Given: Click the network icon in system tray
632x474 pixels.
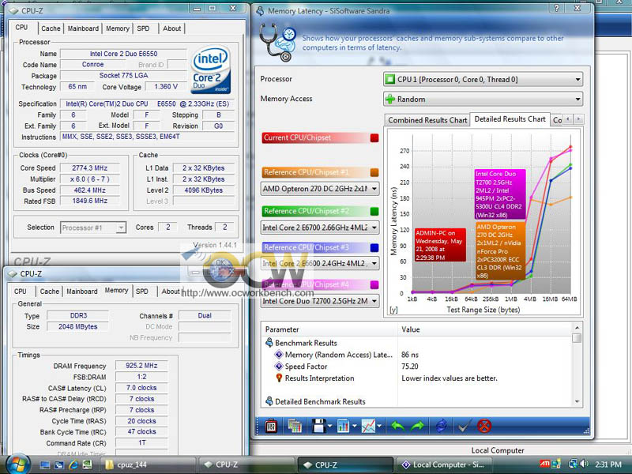Looking at the screenshot, I should tap(572, 465).
